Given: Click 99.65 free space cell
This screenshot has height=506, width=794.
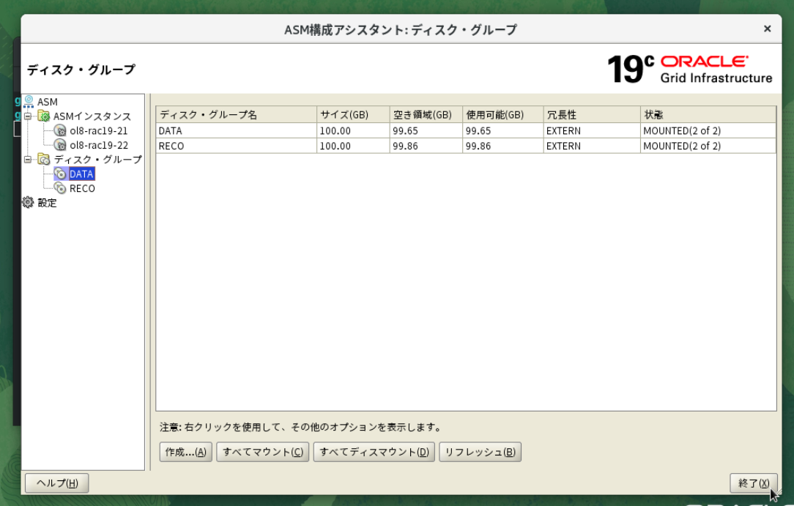Looking at the screenshot, I should 426,130.
